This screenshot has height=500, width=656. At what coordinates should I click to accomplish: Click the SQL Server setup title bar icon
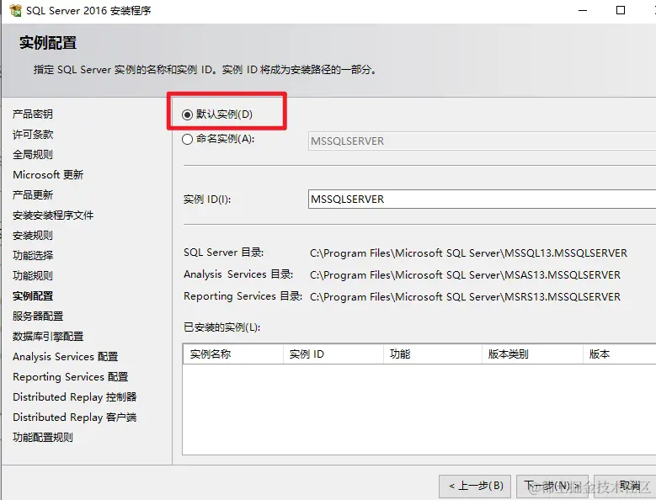point(15,10)
